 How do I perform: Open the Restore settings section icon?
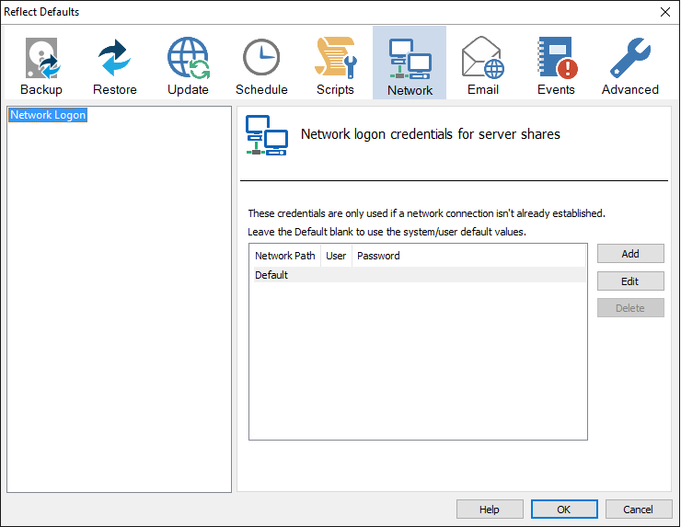[x=115, y=58]
